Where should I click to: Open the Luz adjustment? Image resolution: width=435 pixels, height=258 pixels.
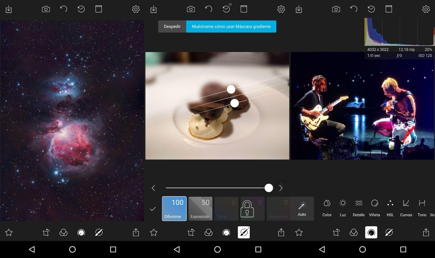[343, 207]
